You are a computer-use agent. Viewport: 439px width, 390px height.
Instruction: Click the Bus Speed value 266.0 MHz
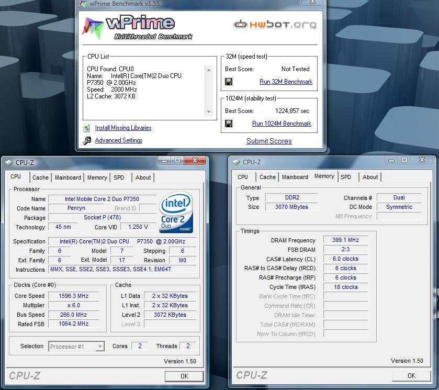[73, 315]
